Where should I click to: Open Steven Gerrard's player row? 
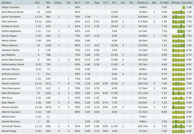pyautogui.click(x=97, y=84)
